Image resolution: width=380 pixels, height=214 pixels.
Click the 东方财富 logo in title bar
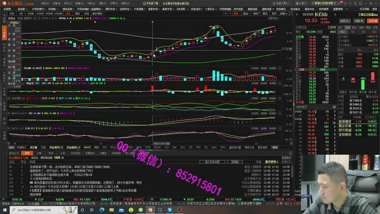pos(11,3)
